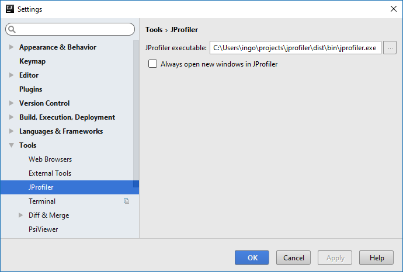The width and height of the screenshot is (403, 272).
Task: Collapse the Tools section
Action: click(11, 145)
